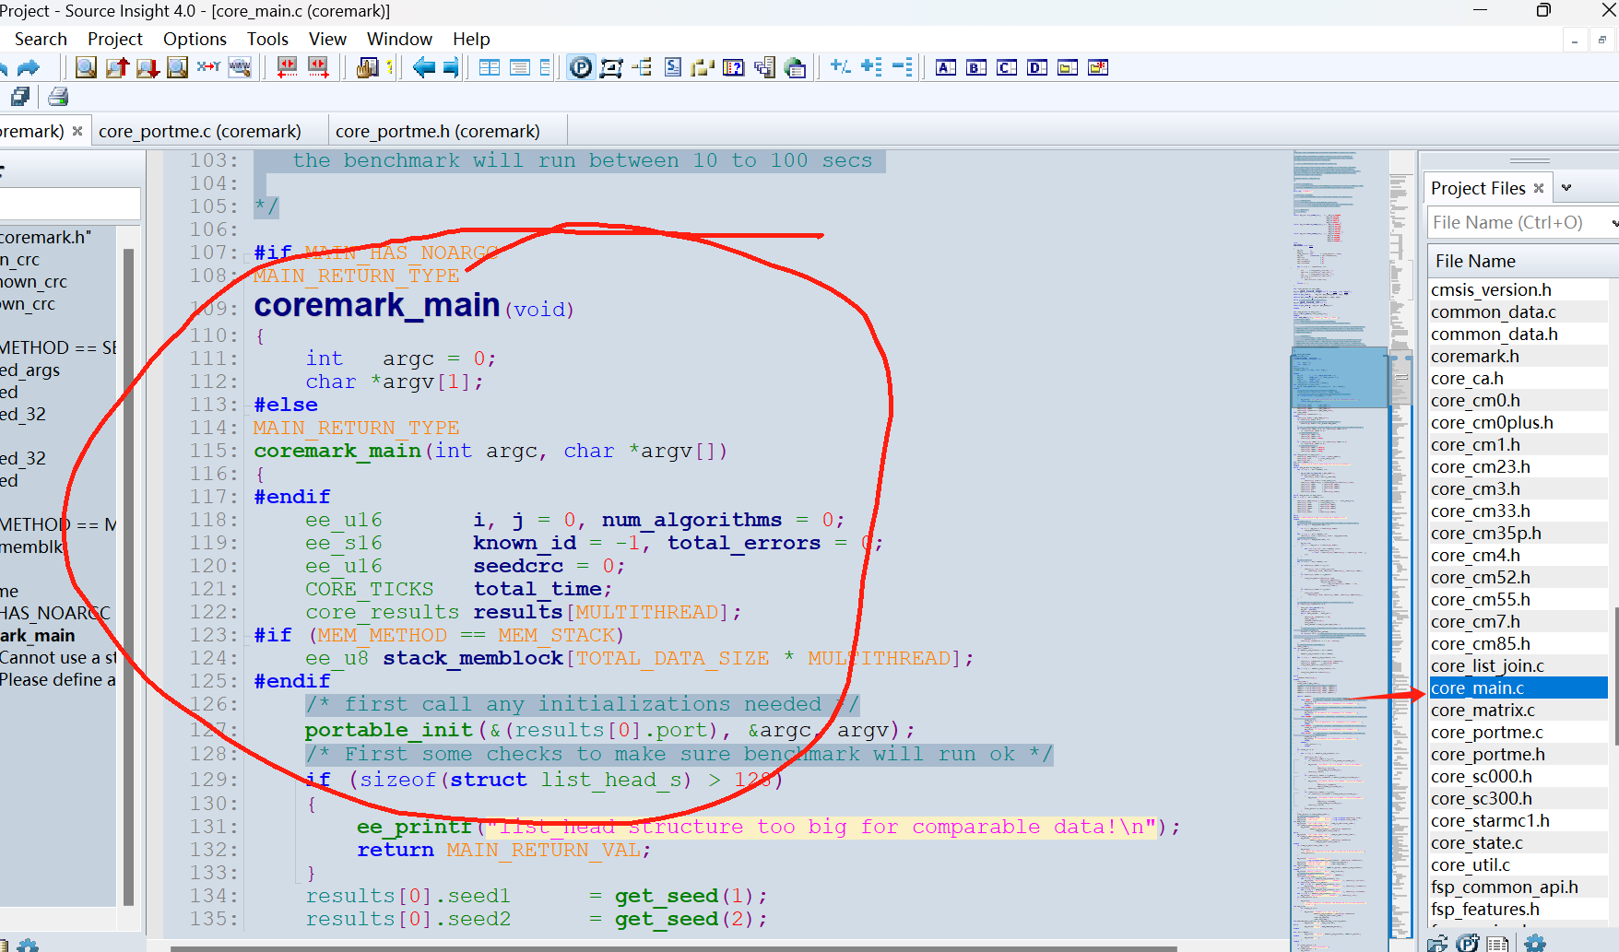Click the Go Back blue arrow

pyautogui.click(x=424, y=67)
